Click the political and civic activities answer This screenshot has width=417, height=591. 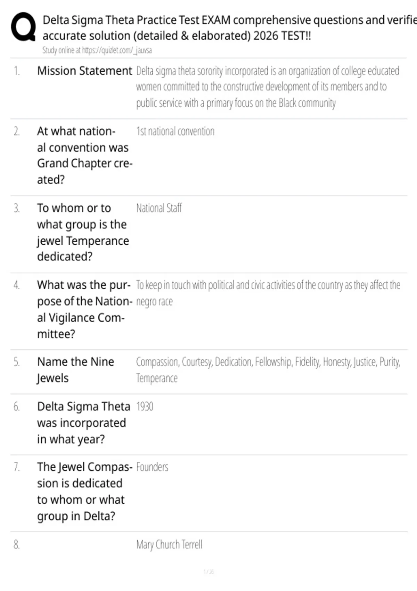pyautogui.click(x=268, y=293)
